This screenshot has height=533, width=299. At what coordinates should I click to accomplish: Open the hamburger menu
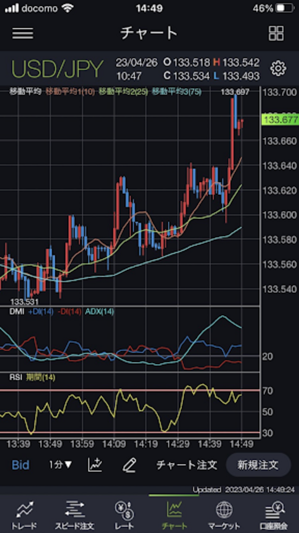coord(23,33)
